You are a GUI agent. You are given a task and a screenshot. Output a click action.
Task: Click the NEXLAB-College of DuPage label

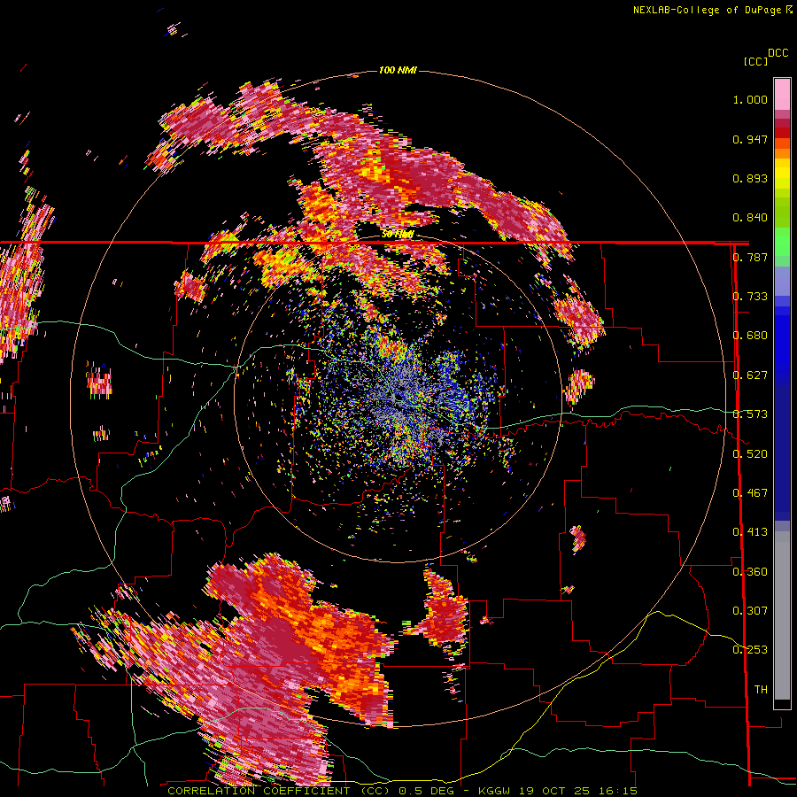[709, 10]
